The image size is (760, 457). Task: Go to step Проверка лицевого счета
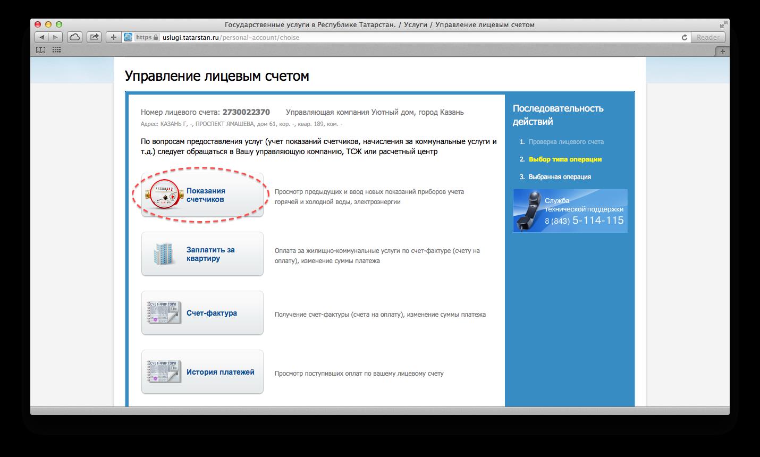click(565, 142)
